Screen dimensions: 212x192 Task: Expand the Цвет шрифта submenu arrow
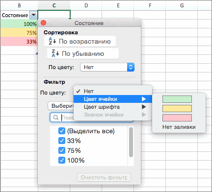[144, 107]
